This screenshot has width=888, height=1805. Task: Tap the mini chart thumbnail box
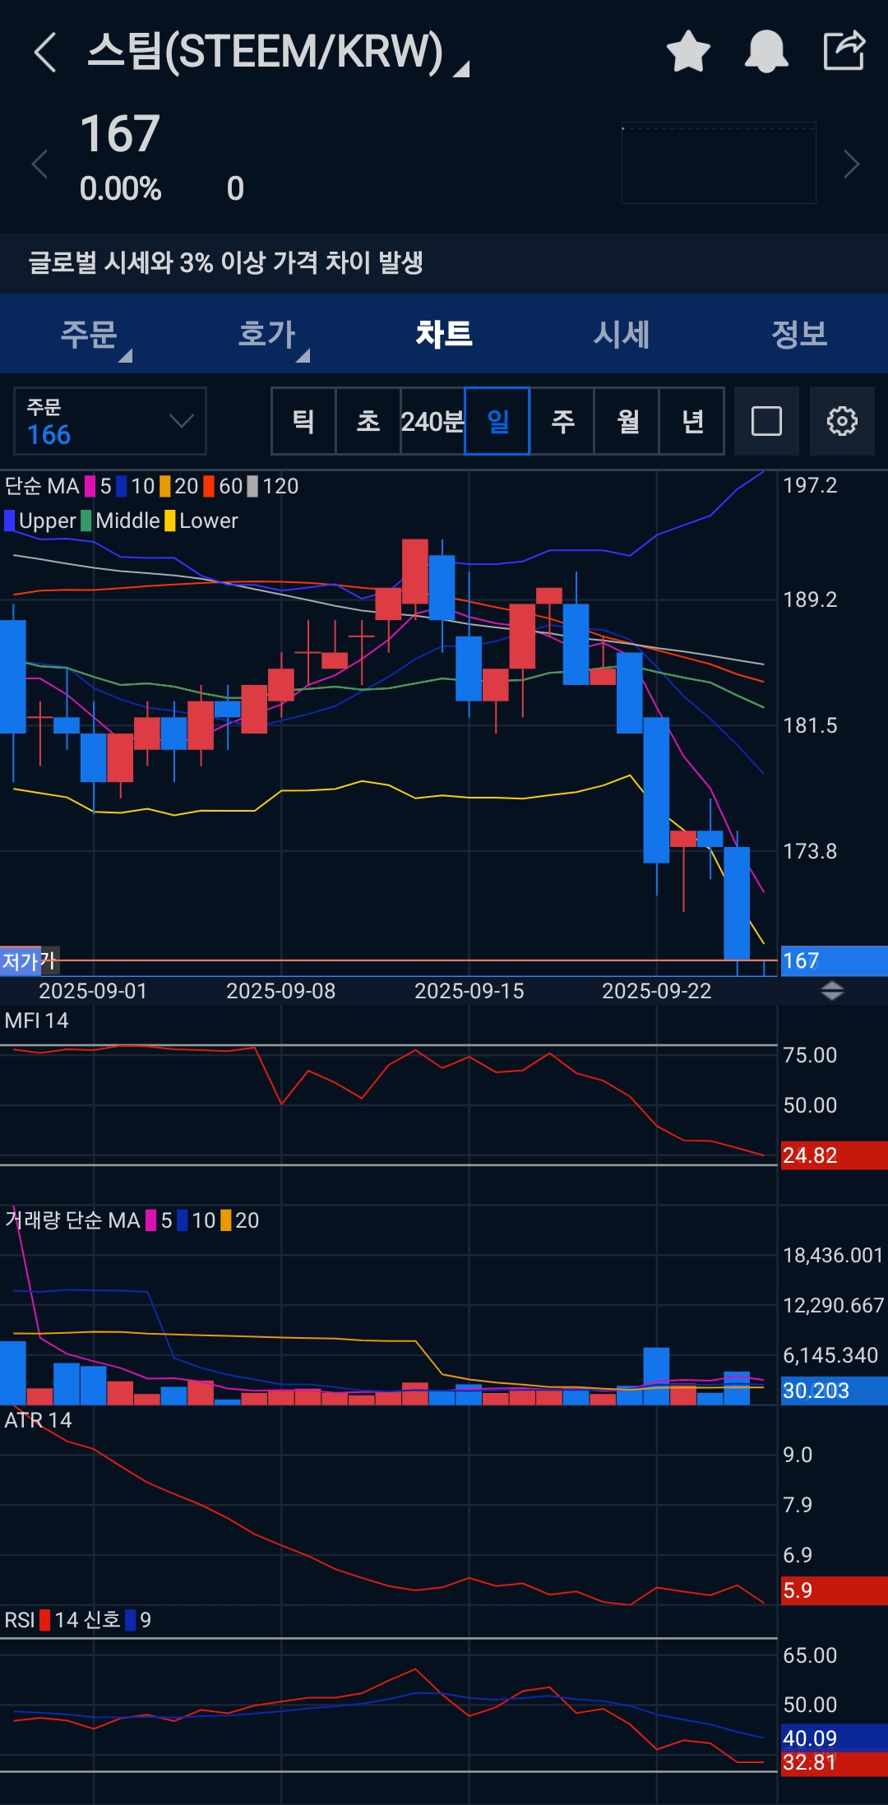[x=719, y=163]
